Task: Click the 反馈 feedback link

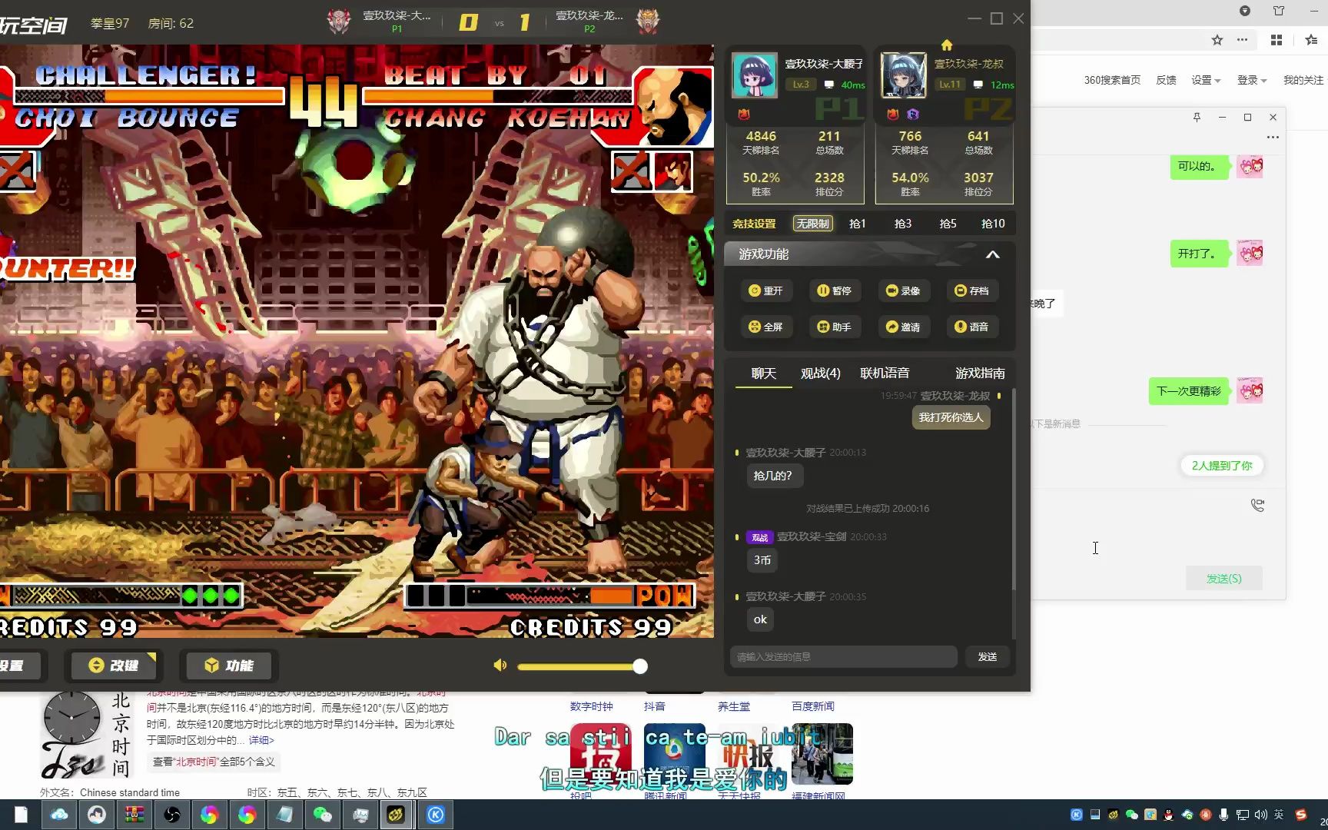Action: coord(1166,80)
